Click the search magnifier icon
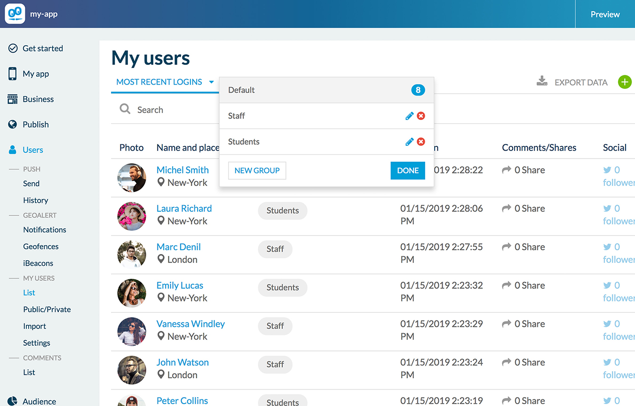The image size is (635, 406). pyautogui.click(x=125, y=109)
